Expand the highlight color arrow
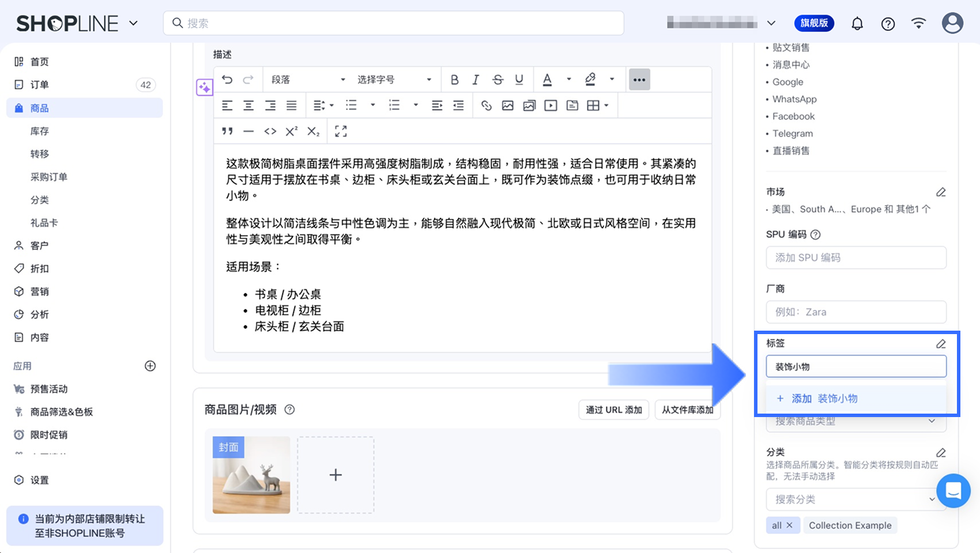The image size is (980, 553). coord(612,79)
